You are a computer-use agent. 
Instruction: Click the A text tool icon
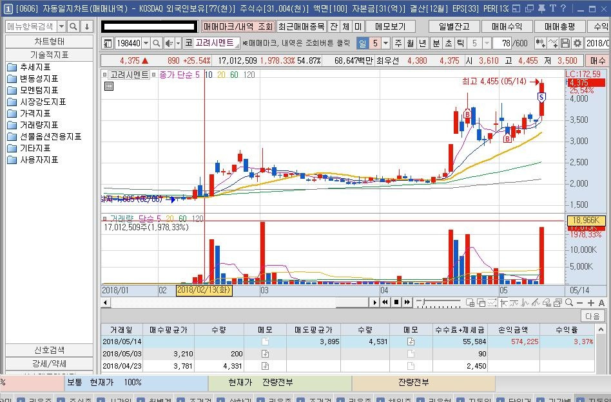point(601,302)
